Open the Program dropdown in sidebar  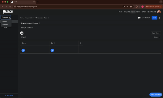tap(6, 17)
